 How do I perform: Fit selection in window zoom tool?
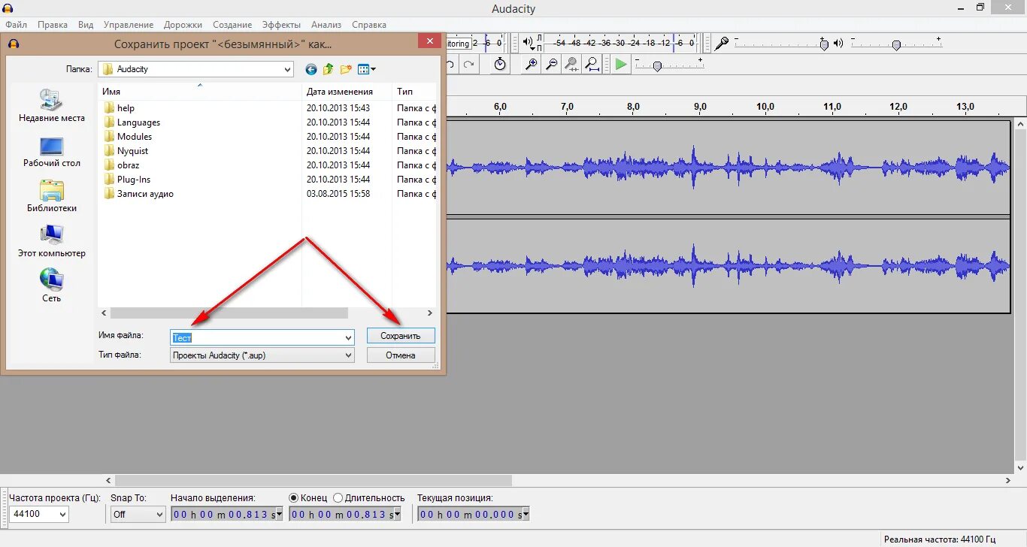click(x=571, y=65)
